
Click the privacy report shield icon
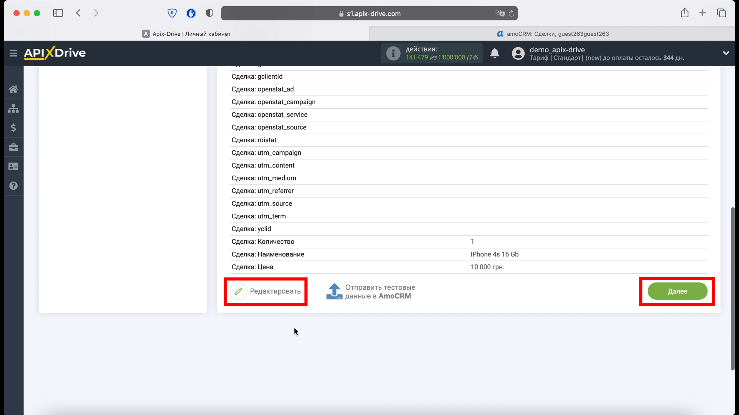[x=210, y=13]
